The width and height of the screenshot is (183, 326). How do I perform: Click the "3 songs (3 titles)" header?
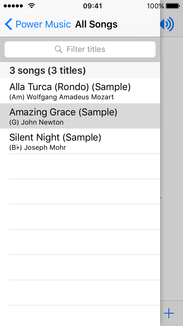point(47,70)
